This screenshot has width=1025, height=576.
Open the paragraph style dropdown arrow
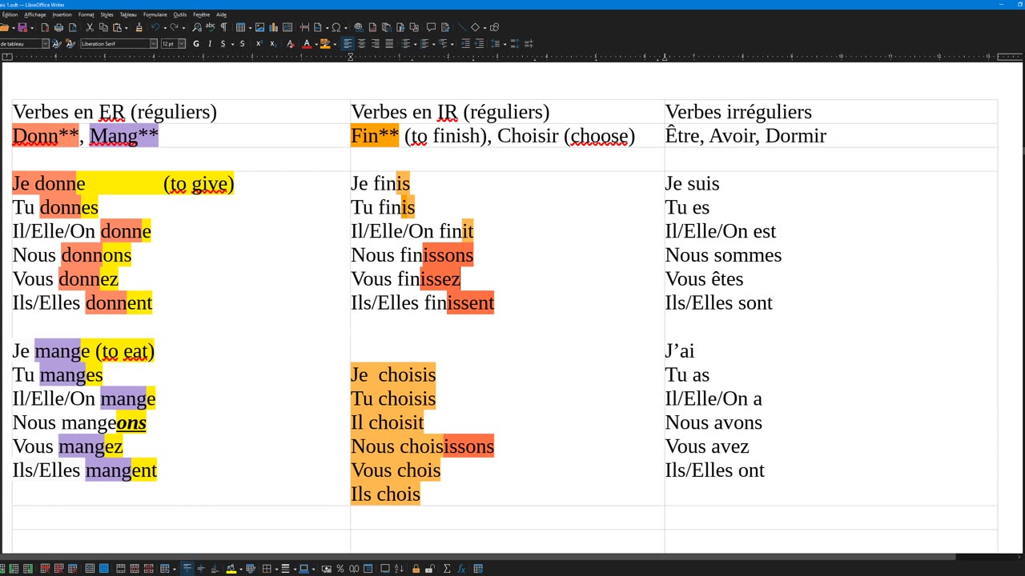pyautogui.click(x=46, y=44)
